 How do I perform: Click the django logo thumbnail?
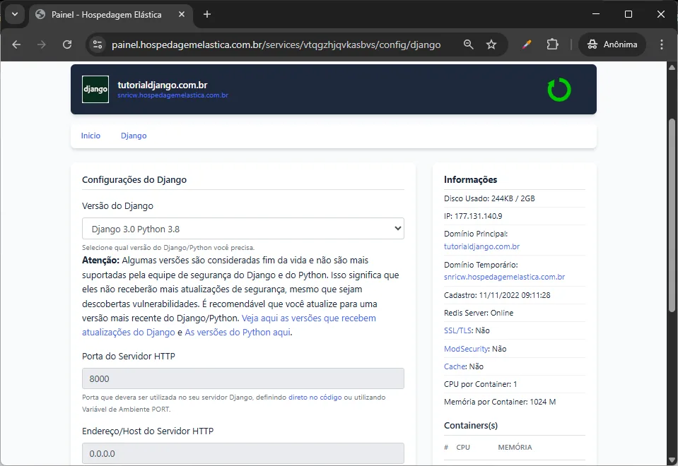pyautogui.click(x=95, y=90)
